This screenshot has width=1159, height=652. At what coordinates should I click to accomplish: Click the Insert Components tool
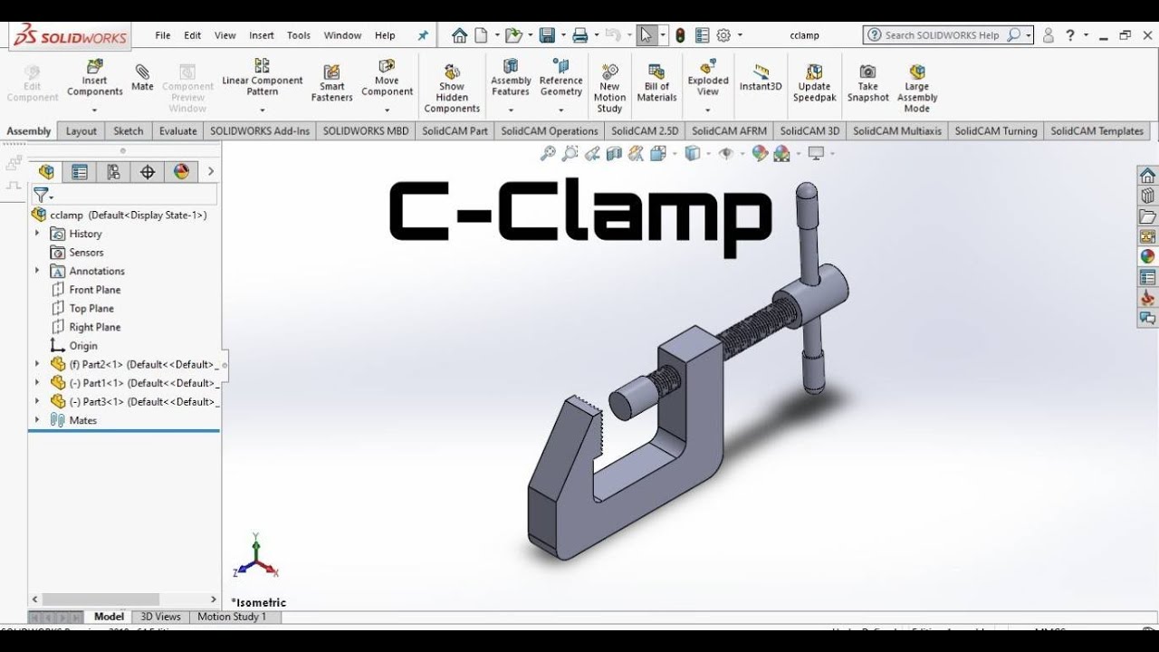(94, 79)
